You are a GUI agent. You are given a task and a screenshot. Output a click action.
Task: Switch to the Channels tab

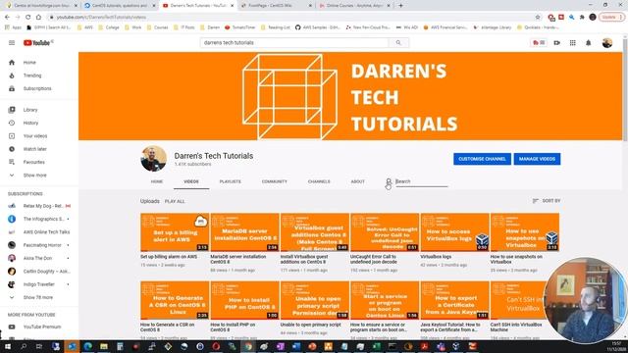319,181
